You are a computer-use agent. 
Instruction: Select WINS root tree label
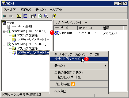pos(11,23)
